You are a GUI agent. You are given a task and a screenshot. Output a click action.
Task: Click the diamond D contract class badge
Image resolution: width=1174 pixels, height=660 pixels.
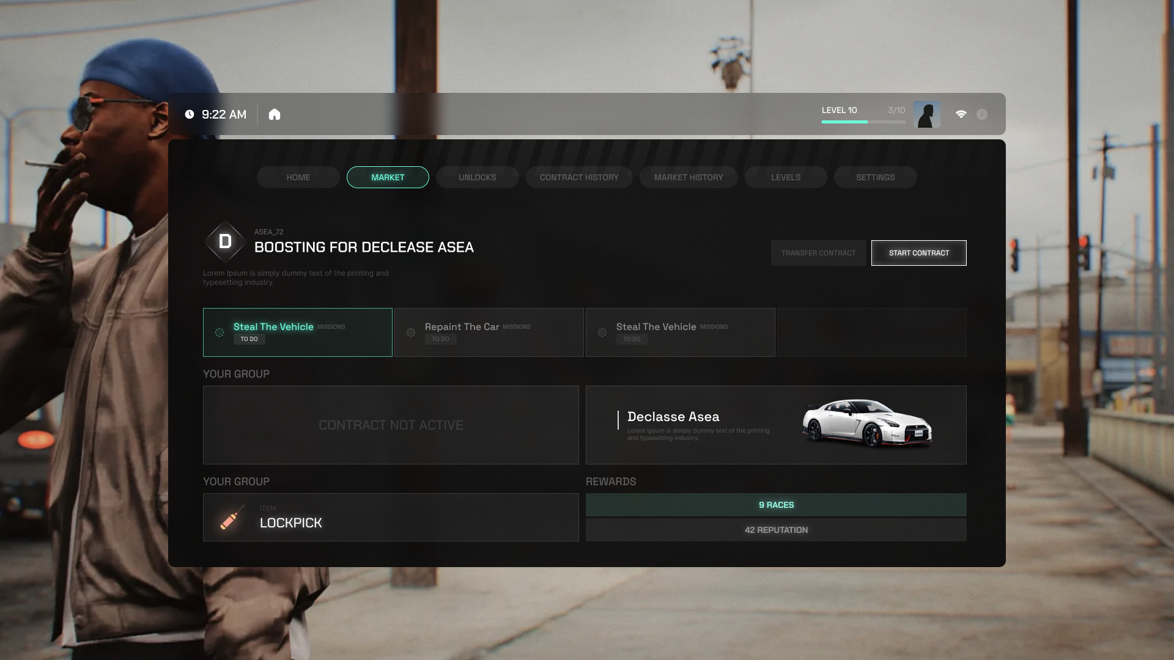tap(225, 241)
